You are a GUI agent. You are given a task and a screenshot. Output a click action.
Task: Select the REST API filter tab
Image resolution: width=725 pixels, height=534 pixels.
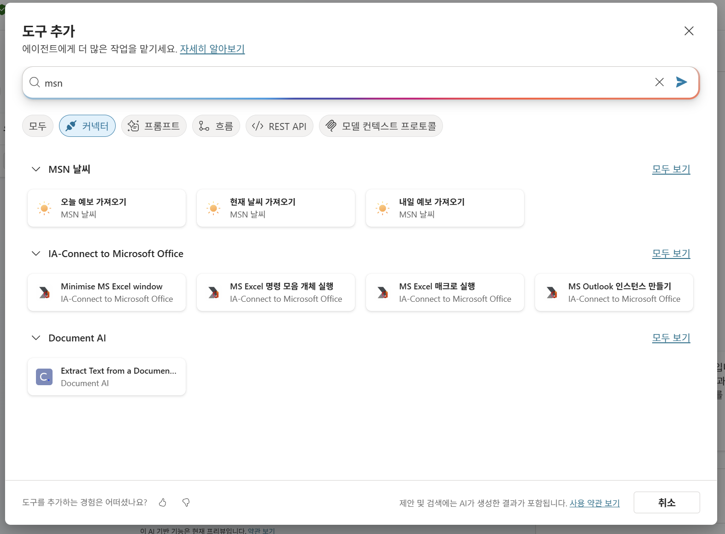pos(279,126)
